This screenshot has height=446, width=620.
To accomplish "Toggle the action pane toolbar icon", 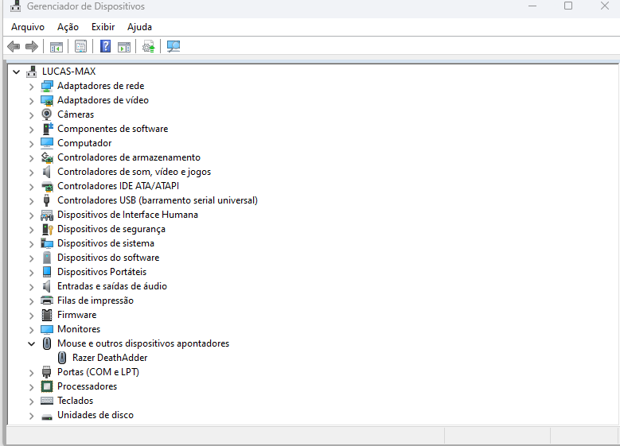I will tap(124, 47).
